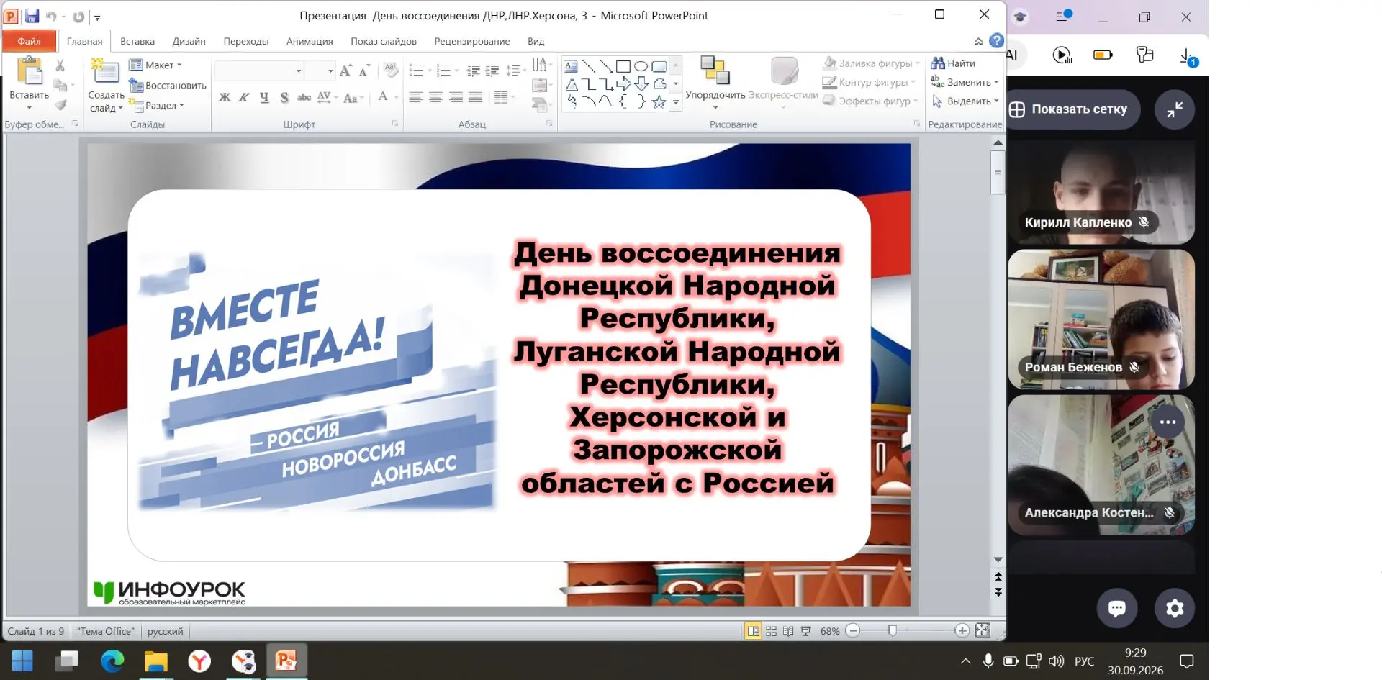The height and width of the screenshot is (680, 1382).
Task: Open the font name combo box
Action: point(259,71)
